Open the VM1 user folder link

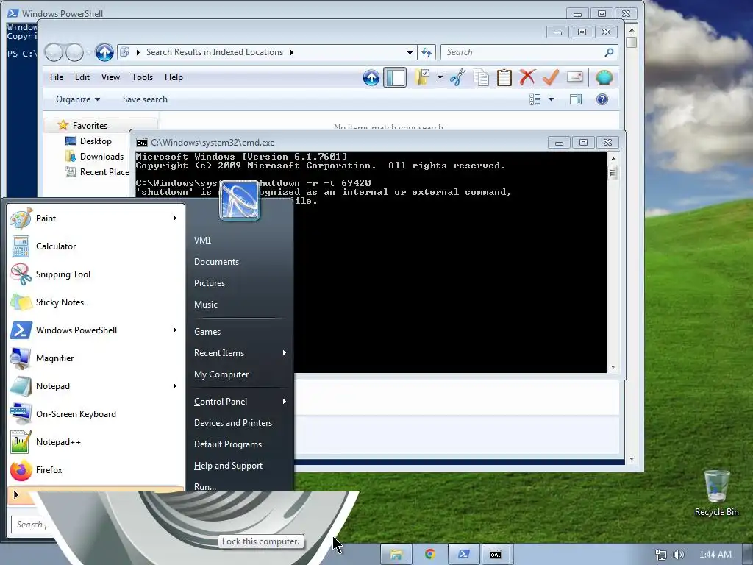[203, 241]
